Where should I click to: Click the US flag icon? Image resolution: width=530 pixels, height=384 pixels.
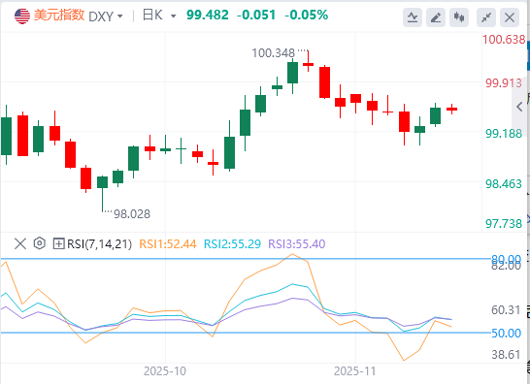[x=22, y=16]
